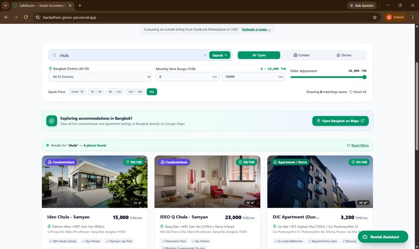Expand the All 50 Districts dropdown
The height and width of the screenshot is (249, 419).
(x=100, y=77)
